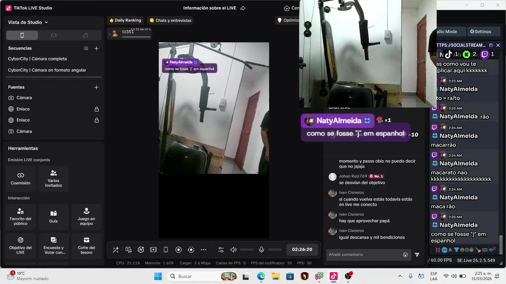This screenshot has height=284, width=506.
Task: Add a new scene in Secuencias
Action: [x=96, y=49]
